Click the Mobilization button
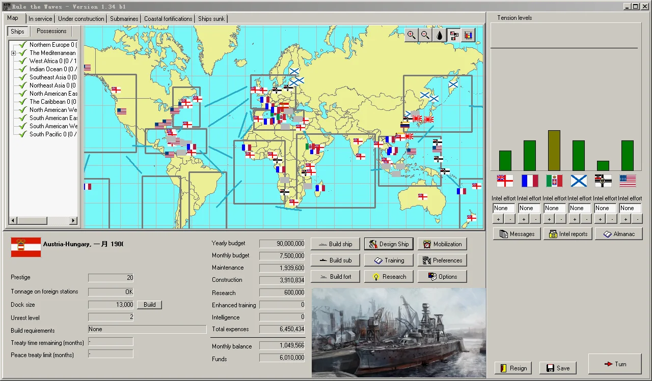This screenshot has height=381, width=652. pos(442,244)
